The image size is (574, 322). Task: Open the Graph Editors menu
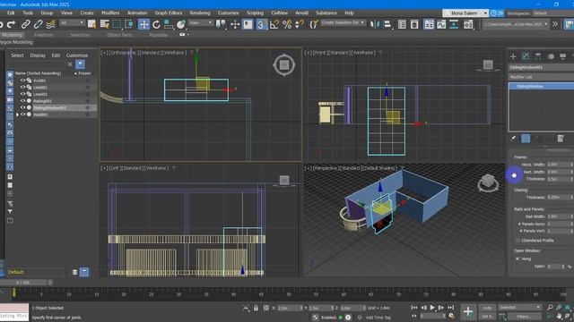click(x=169, y=13)
